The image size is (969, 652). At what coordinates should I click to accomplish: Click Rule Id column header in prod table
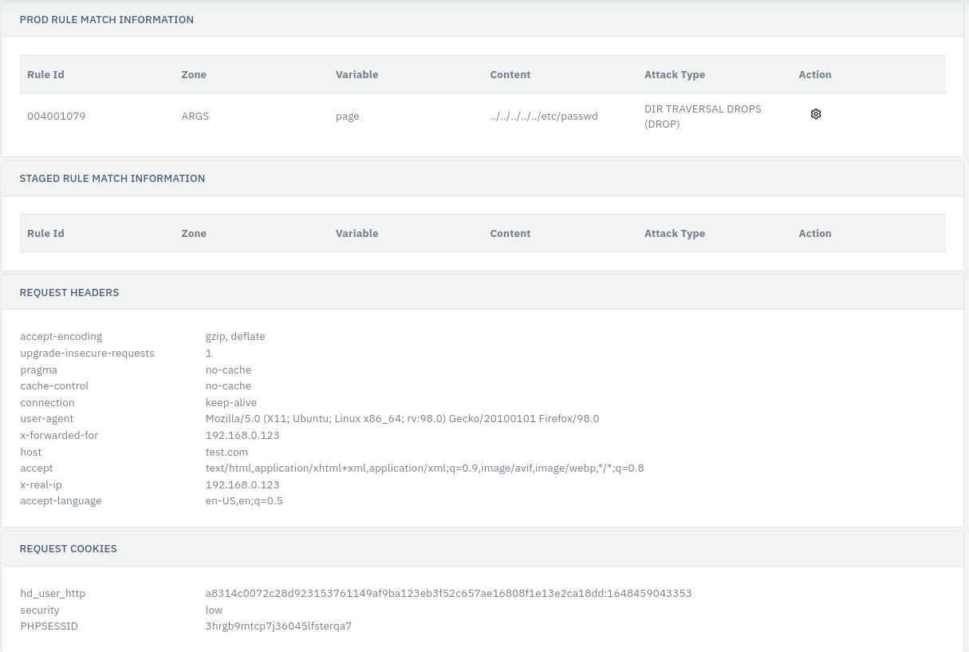(45, 75)
